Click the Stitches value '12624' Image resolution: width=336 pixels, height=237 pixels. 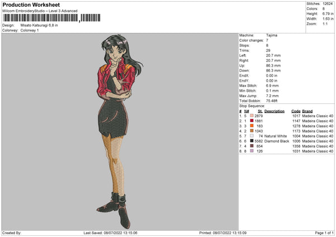tap(328, 4)
